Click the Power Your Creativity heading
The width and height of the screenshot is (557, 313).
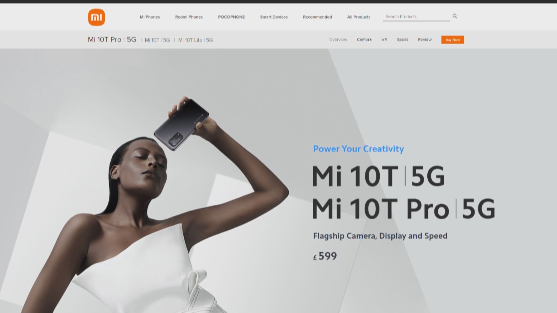(x=358, y=149)
